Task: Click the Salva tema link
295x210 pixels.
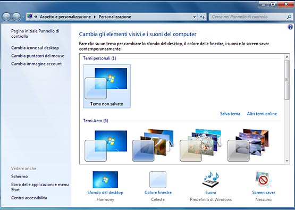Action: tap(230, 114)
